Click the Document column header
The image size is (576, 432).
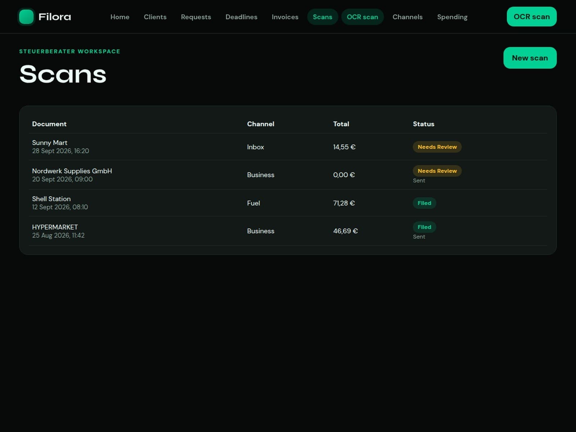click(x=49, y=124)
